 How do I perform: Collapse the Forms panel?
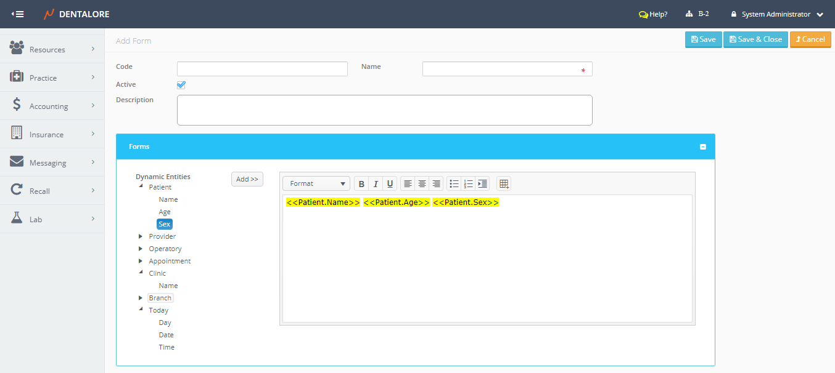tap(702, 147)
